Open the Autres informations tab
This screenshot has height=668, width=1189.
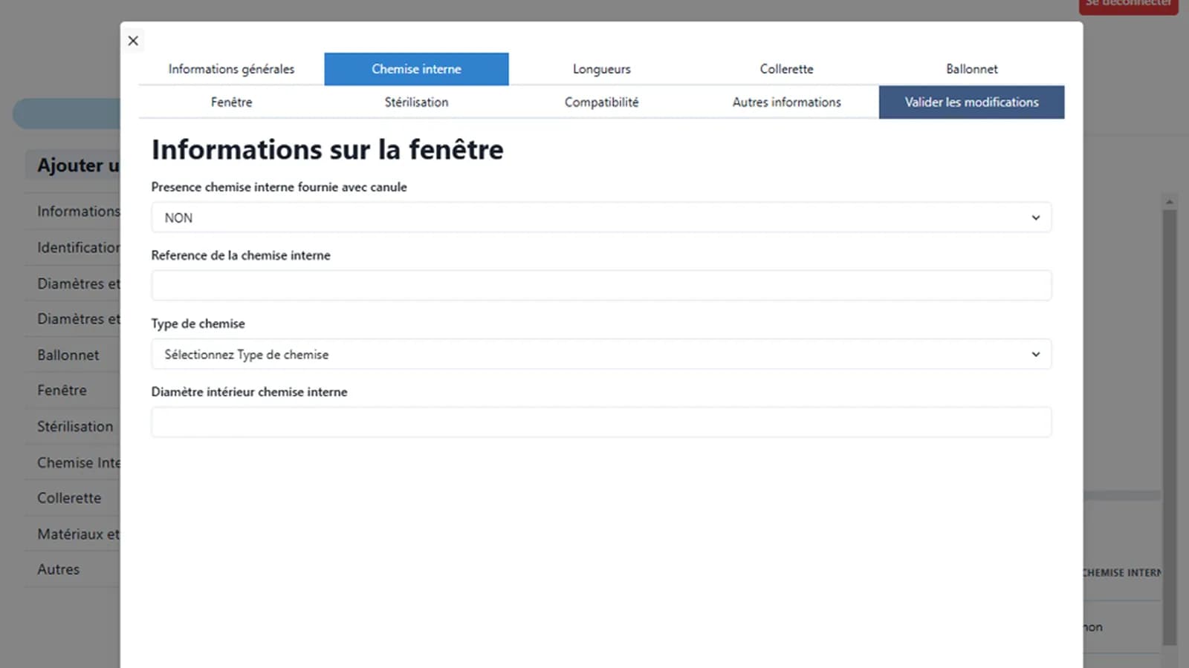[x=786, y=102]
